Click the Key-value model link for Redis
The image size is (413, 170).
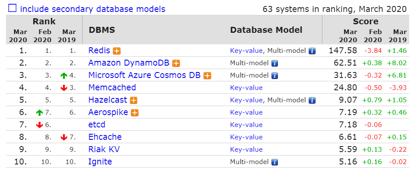pos(246,51)
